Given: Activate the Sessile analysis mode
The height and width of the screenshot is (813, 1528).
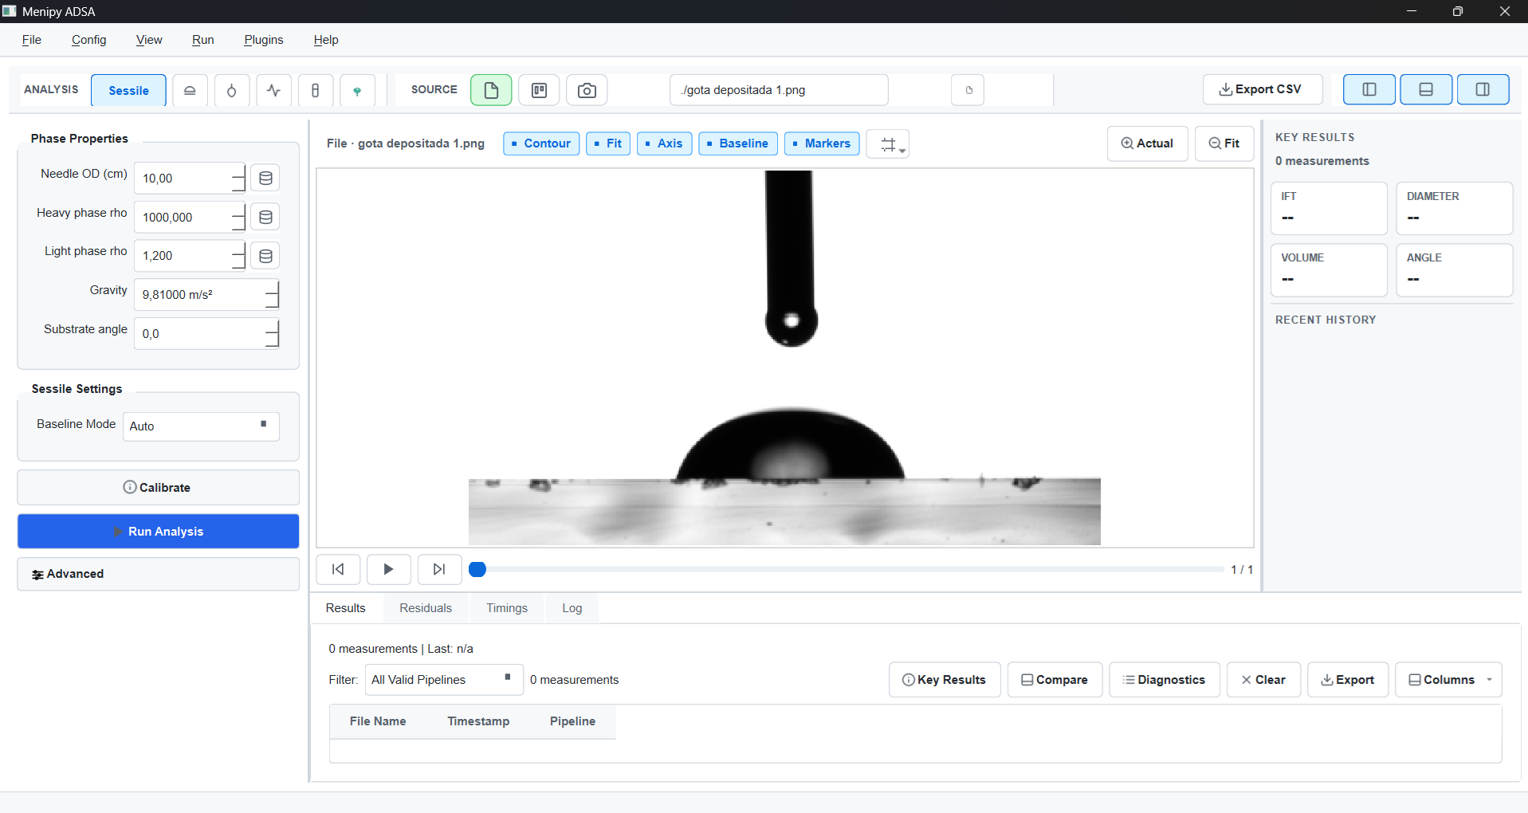Looking at the screenshot, I should point(128,90).
